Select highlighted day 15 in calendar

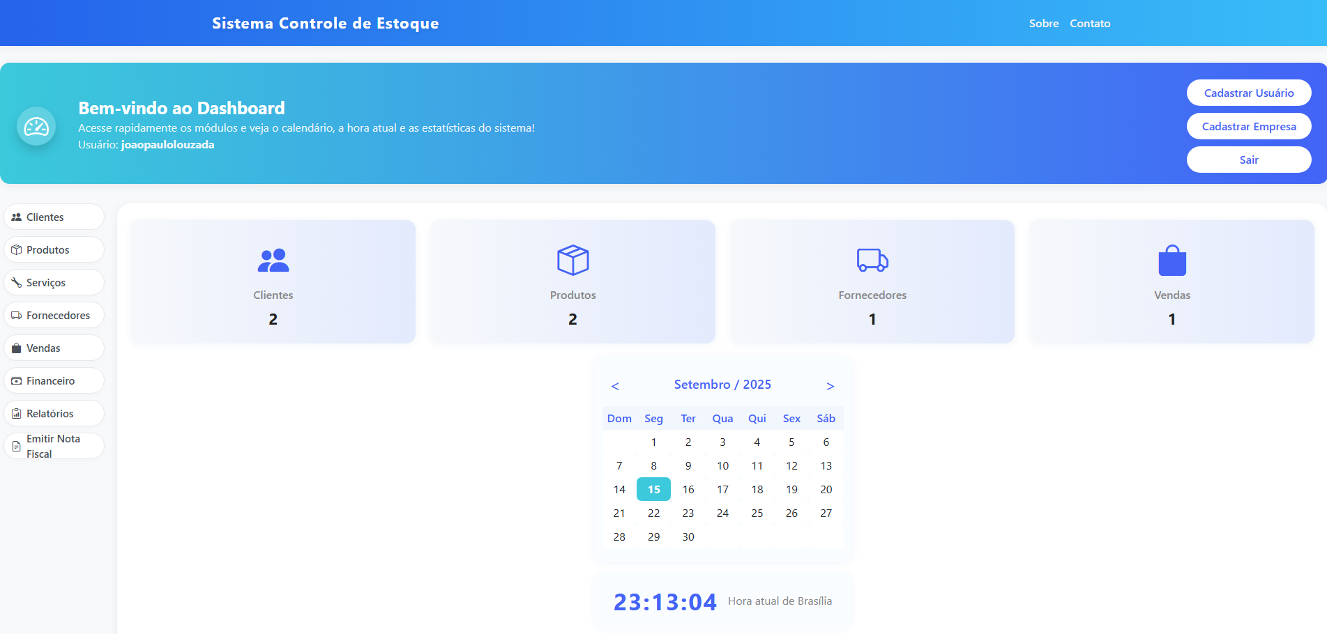tap(653, 489)
